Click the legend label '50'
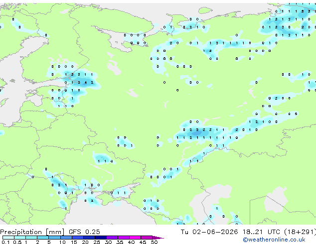 [x=154, y=242]
